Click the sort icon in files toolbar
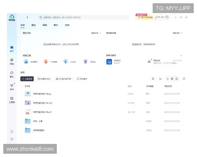197x157 pixels. pos(160,79)
